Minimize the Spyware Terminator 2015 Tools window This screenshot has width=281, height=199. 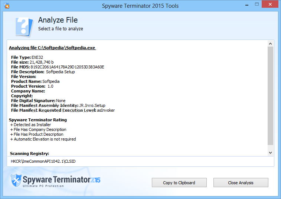click(247, 5)
